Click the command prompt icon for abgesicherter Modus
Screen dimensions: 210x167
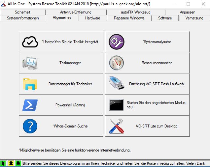116,105
